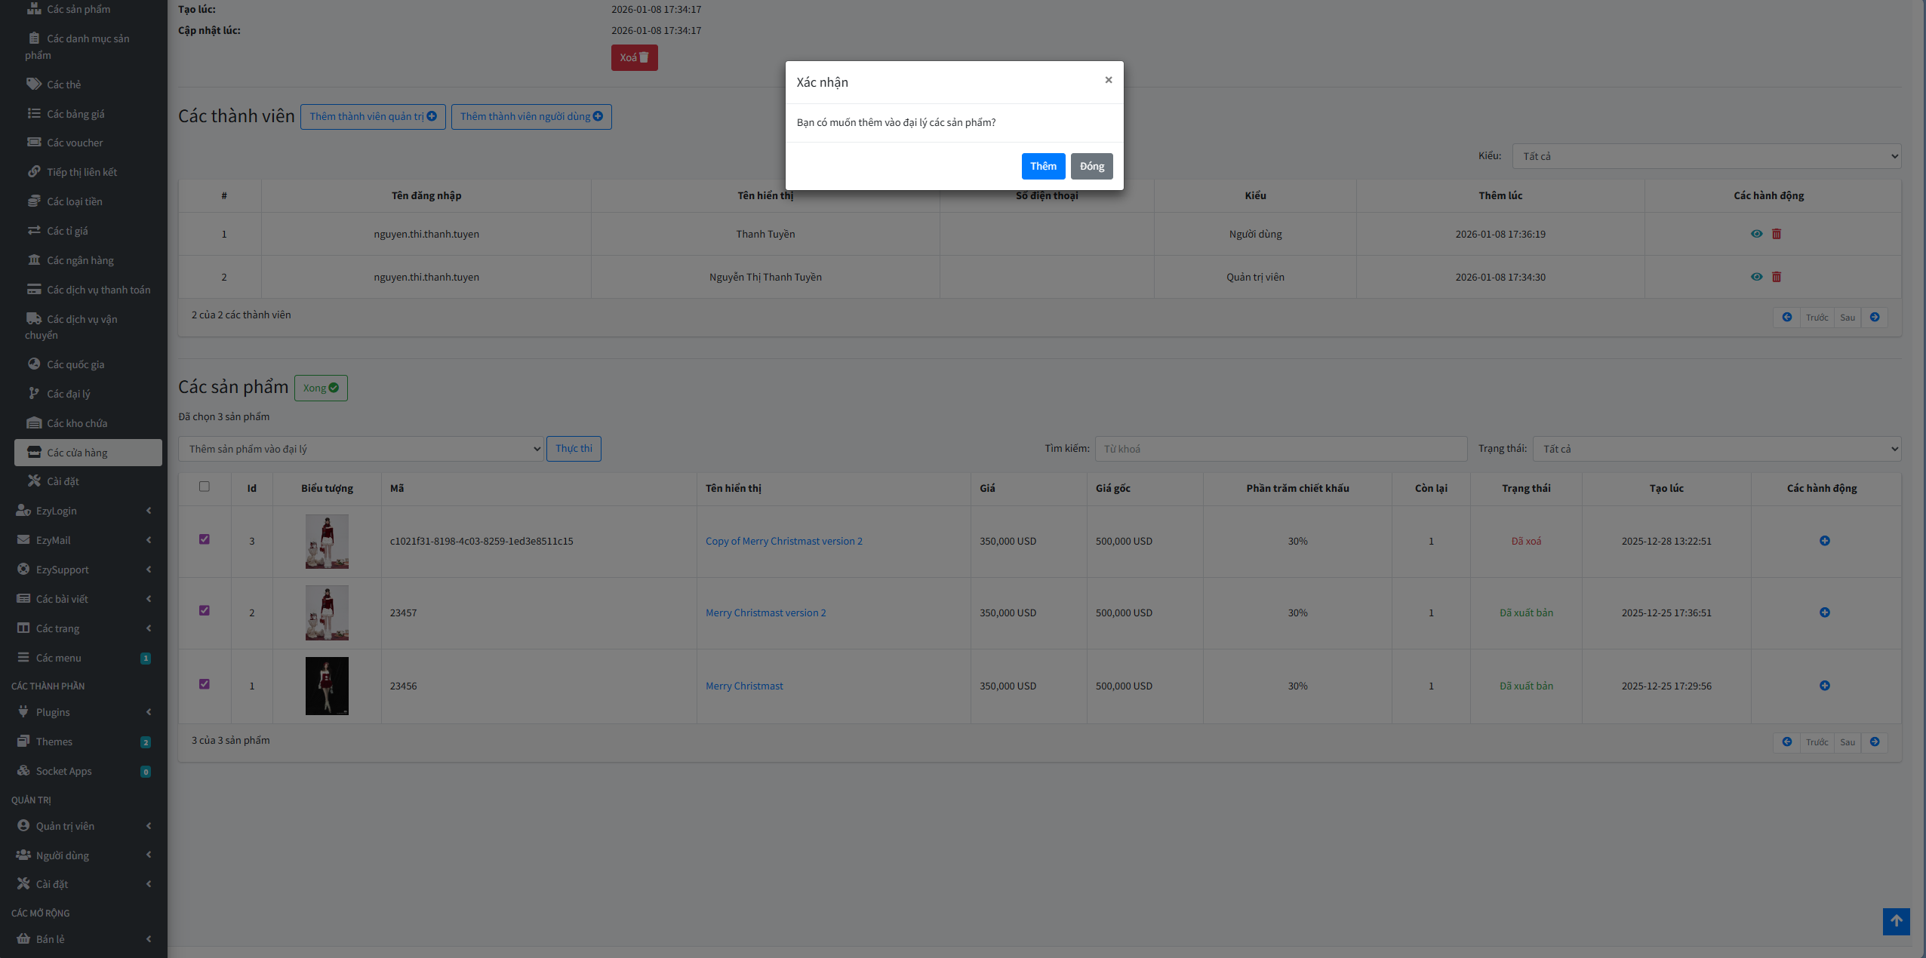This screenshot has height=958, width=1926.
Task: Click eye icon for Nguyễn Thị Thanh Tuyền
Action: [1756, 277]
